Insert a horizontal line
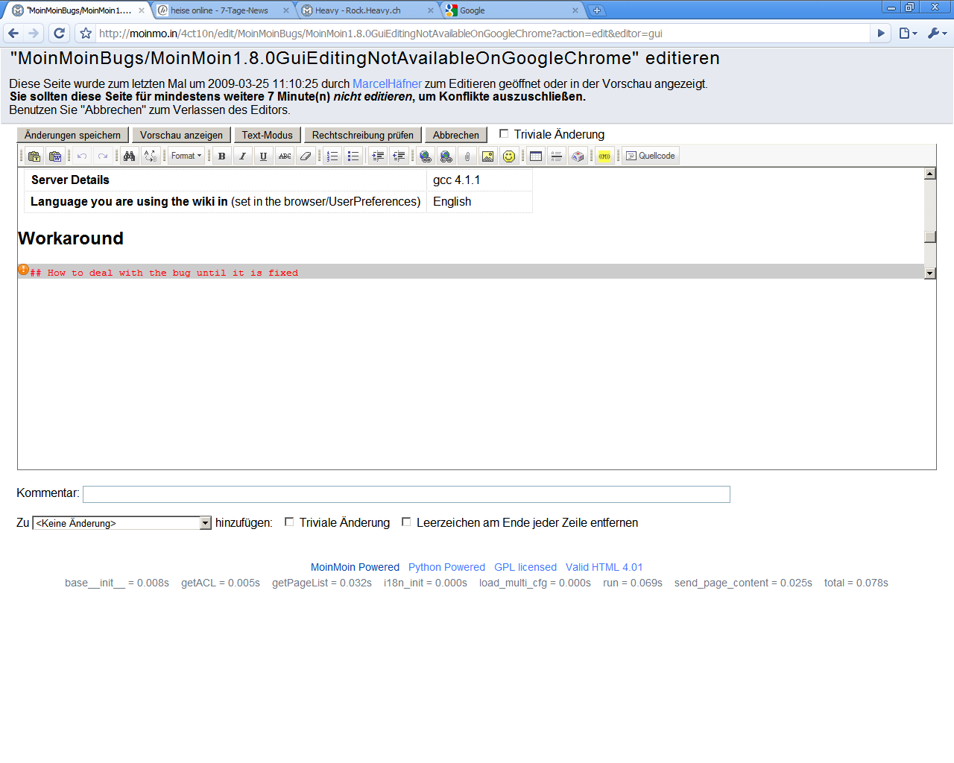 click(x=557, y=156)
